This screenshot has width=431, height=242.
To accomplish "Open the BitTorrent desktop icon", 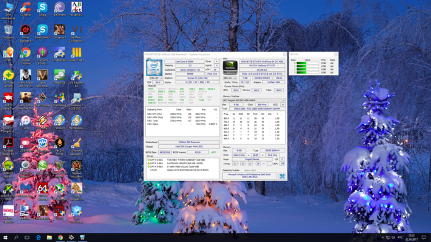I will 60,9.
